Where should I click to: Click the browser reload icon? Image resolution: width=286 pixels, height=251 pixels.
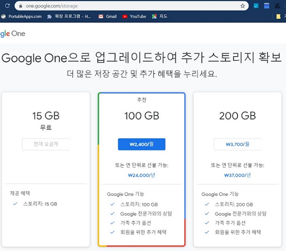[x=7, y=6]
